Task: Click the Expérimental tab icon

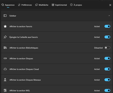Action: 53,5
